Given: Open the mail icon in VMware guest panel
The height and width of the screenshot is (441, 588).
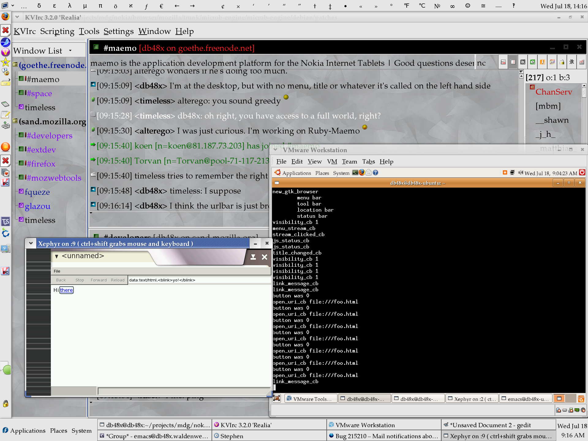Looking at the screenshot, I should pos(369,172).
